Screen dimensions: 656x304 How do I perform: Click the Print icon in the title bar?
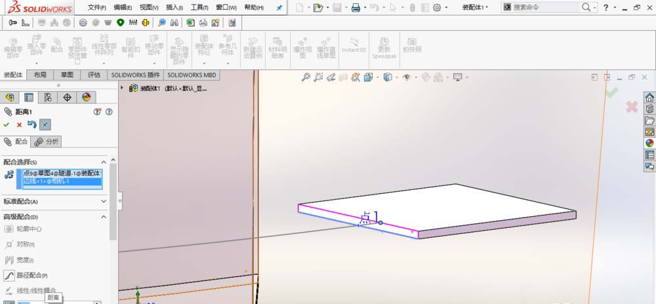356,7
